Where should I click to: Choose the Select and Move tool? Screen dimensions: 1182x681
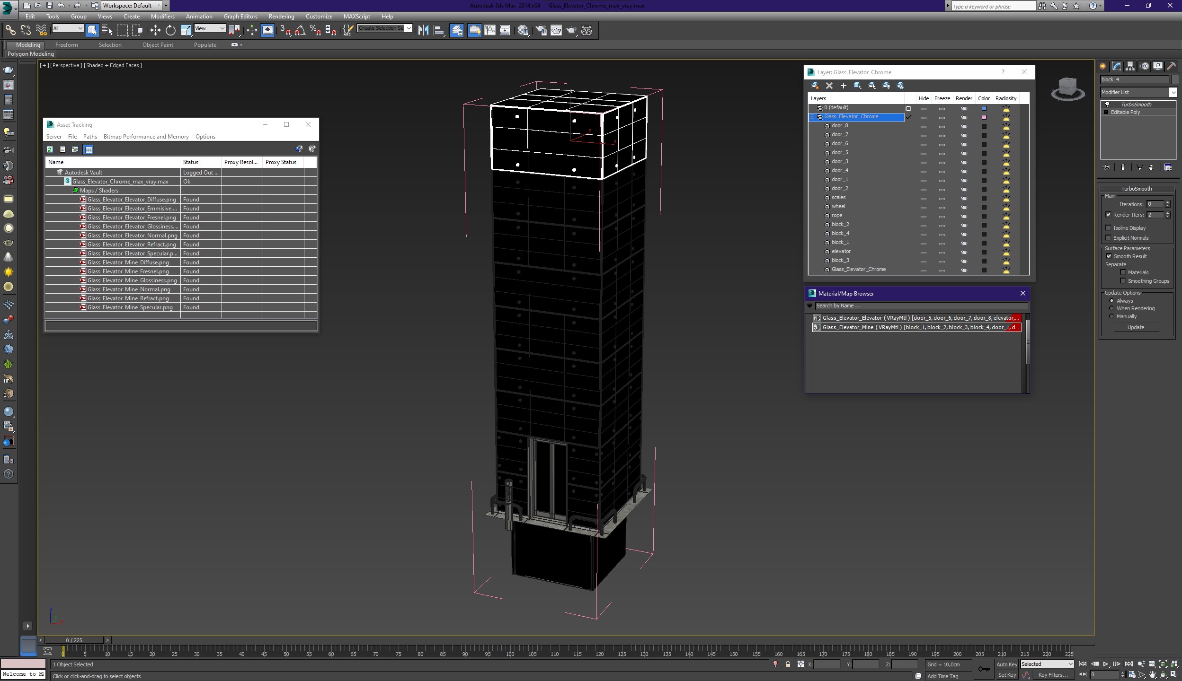[x=155, y=30]
